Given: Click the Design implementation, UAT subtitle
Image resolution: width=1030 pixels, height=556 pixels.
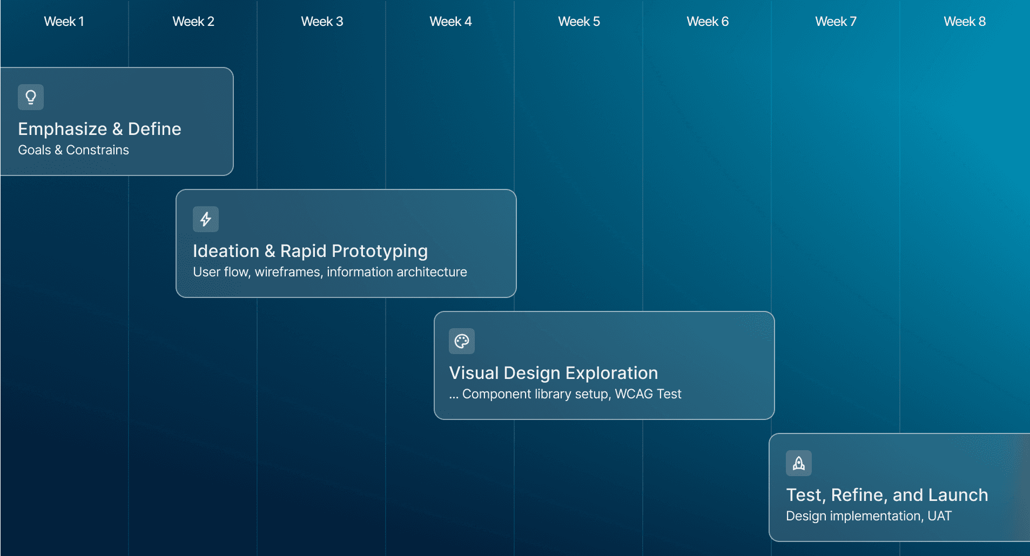Looking at the screenshot, I should click(x=869, y=516).
